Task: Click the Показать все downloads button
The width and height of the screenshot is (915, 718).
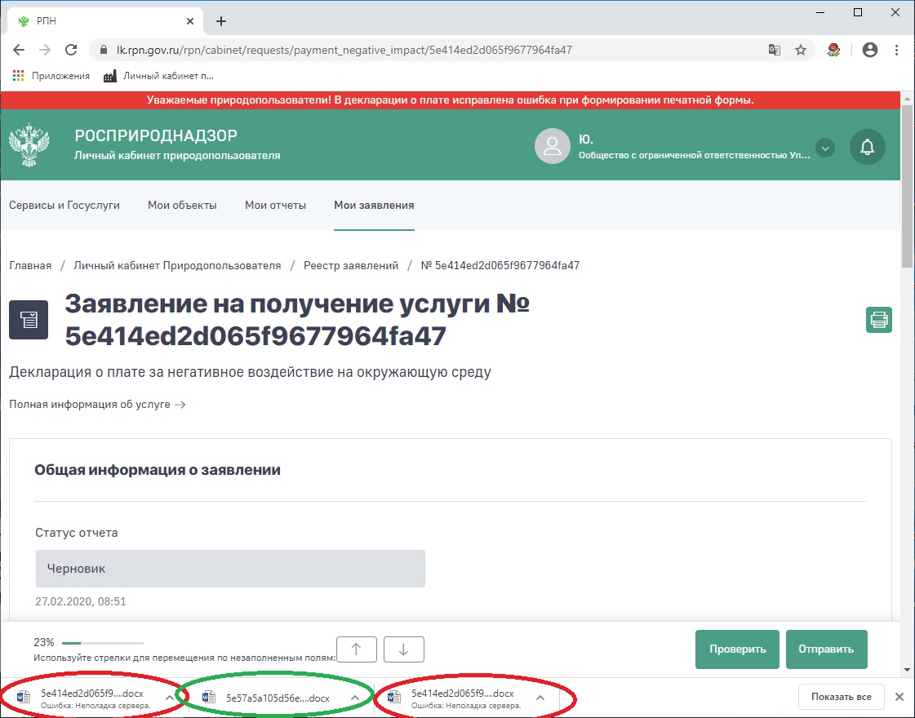Action: tap(841, 697)
